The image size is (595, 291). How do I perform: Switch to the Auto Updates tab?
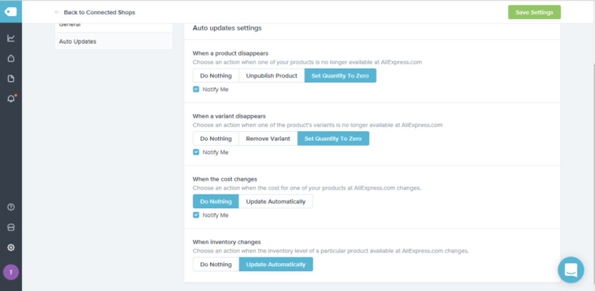(x=78, y=41)
